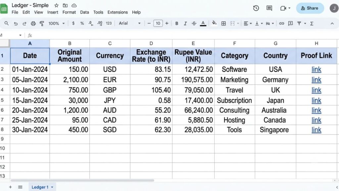The height and width of the screenshot is (191, 339).
Task: Open proof link for USA row
Action: tap(316, 70)
